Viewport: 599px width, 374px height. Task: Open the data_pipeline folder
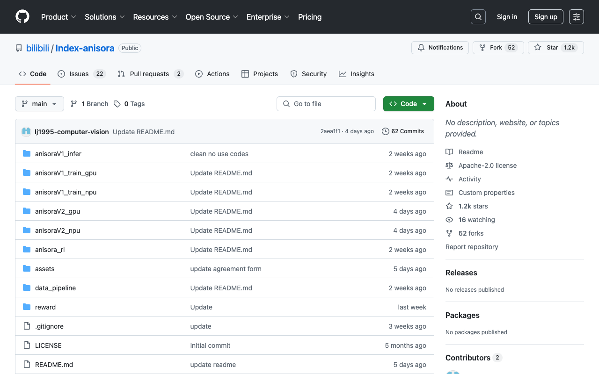(55, 288)
